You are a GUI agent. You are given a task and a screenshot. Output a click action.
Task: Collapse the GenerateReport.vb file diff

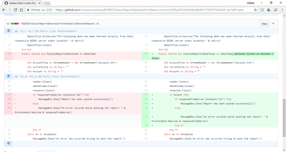[x=273, y=24]
